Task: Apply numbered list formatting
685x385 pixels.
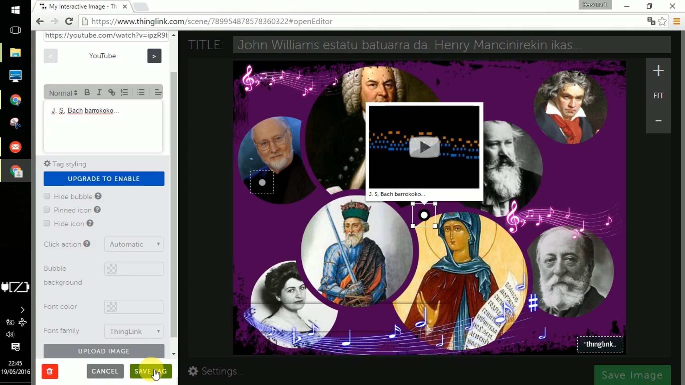Action: click(124, 92)
